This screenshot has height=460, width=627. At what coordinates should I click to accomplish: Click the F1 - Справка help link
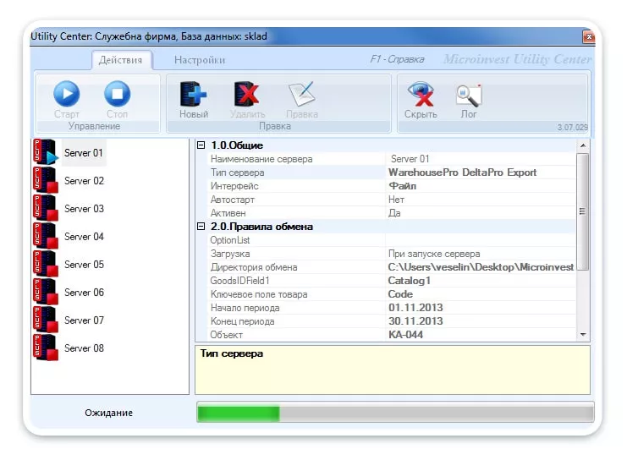pyautogui.click(x=398, y=60)
